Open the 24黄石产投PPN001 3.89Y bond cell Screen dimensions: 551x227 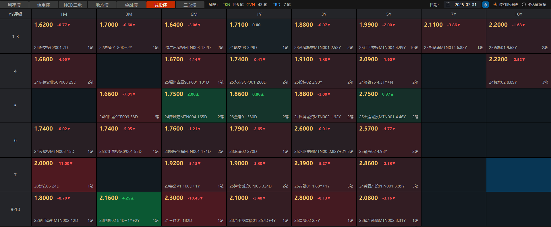point(389,175)
